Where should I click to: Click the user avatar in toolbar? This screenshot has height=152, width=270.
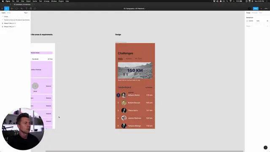[x=249, y=8]
